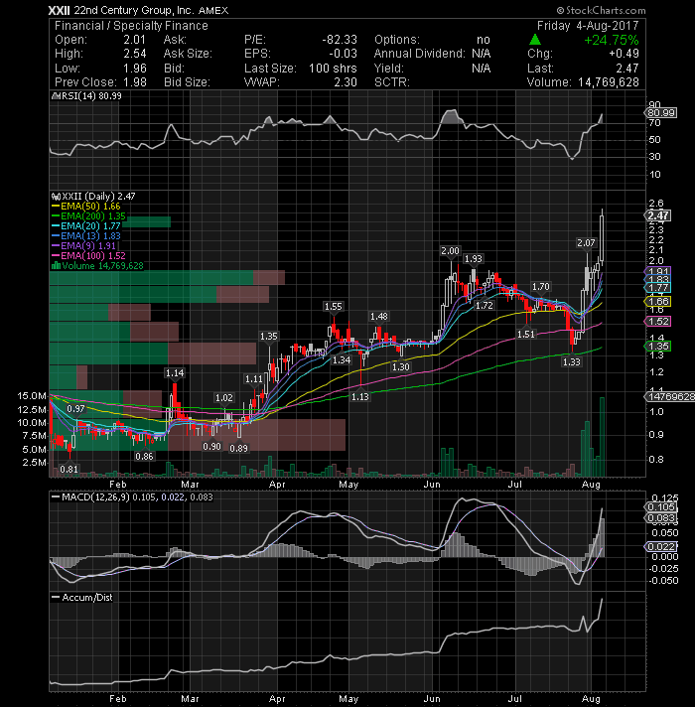The image size is (695, 707).
Task: Click the green volume bars legend icon
Action: pyautogui.click(x=57, y=265)
